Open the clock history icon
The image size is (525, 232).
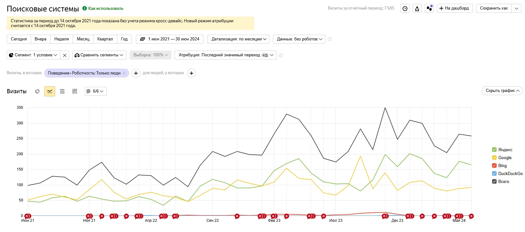click(405, 9)
